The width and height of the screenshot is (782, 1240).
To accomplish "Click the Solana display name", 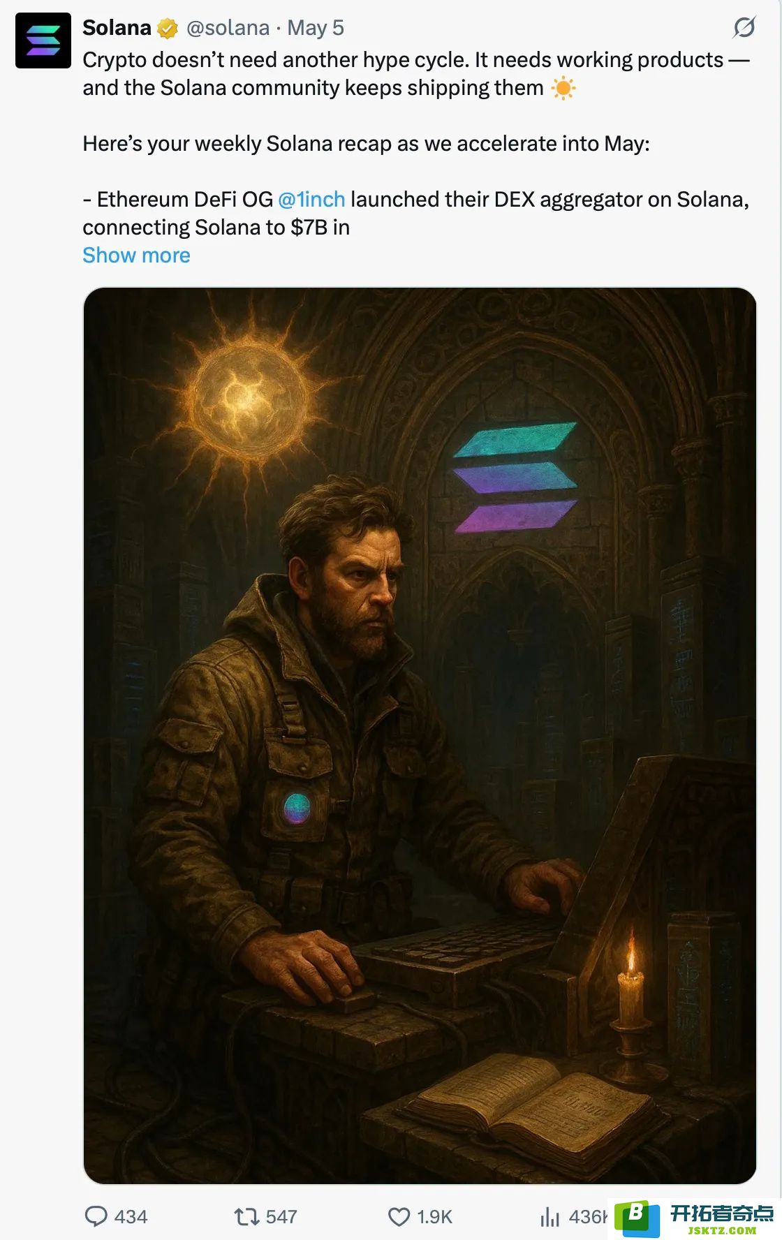I will click(x=117, y=28).
